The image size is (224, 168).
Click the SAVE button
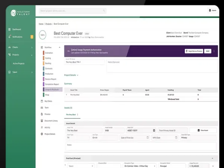208,51
